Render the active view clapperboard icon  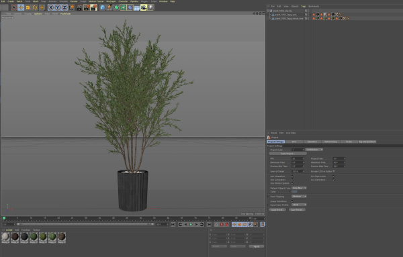click(80, 7)
